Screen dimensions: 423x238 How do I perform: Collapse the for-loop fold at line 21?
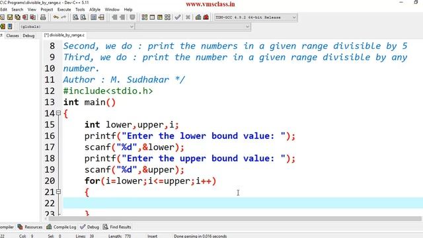58,192
